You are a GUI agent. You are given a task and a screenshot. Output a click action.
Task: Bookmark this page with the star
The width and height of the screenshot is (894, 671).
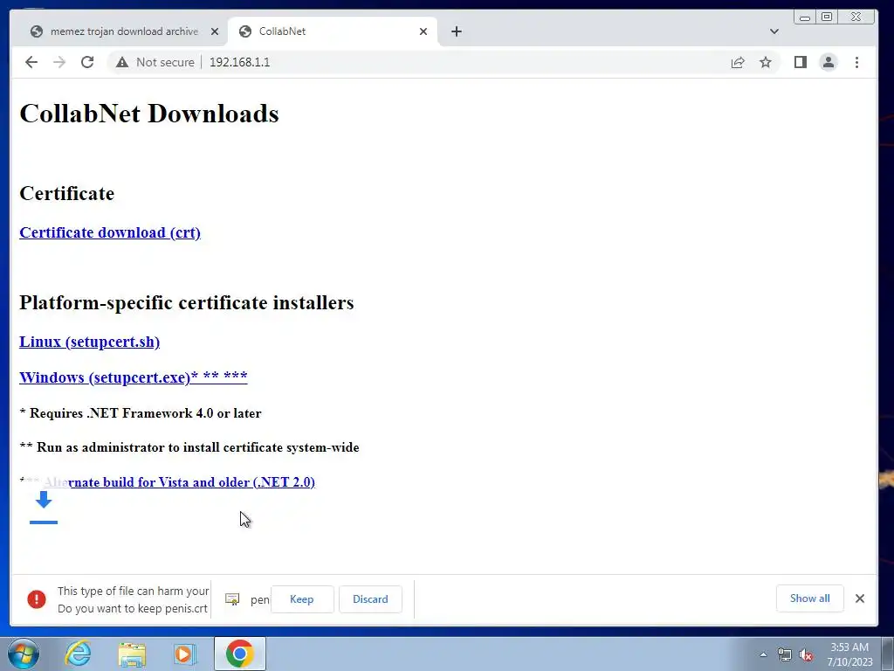pyautogui.click(x=765, y=62)
